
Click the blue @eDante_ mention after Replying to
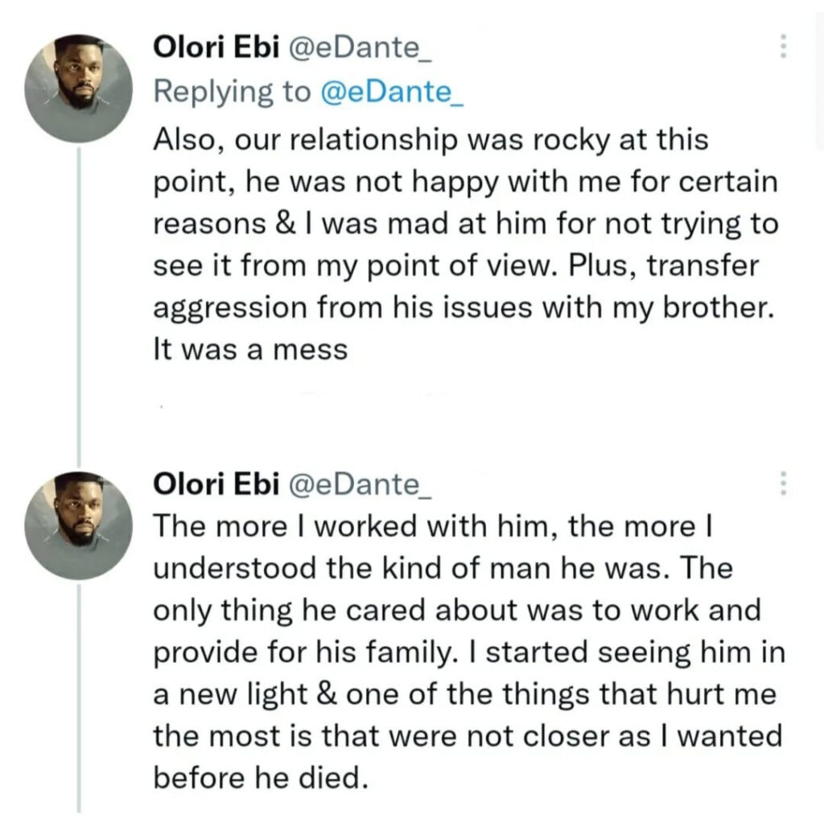click(392, 93)
